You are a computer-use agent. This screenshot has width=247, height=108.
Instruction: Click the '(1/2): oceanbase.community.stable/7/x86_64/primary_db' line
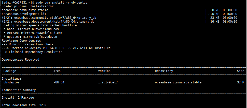click(x=49, y=18)
